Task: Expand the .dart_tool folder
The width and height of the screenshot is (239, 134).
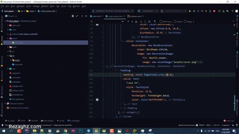Action: click(x=8, y=25)
